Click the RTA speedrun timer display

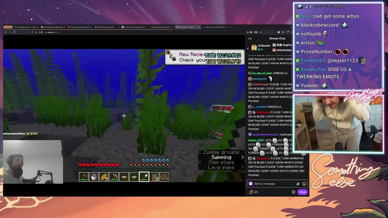click(223, 55)
